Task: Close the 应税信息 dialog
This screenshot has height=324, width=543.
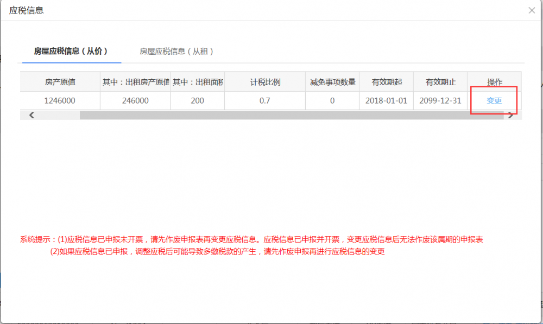Action: click(532, 10)
